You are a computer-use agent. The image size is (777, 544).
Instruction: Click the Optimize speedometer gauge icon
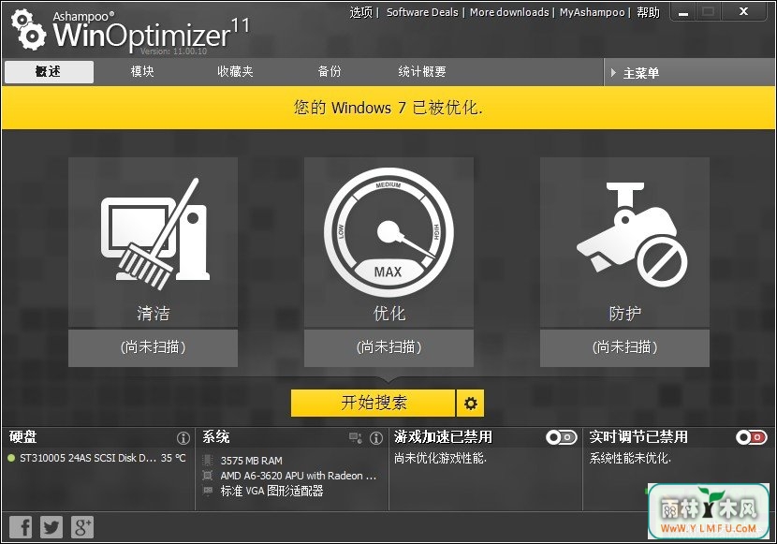(x=389, y=233)
